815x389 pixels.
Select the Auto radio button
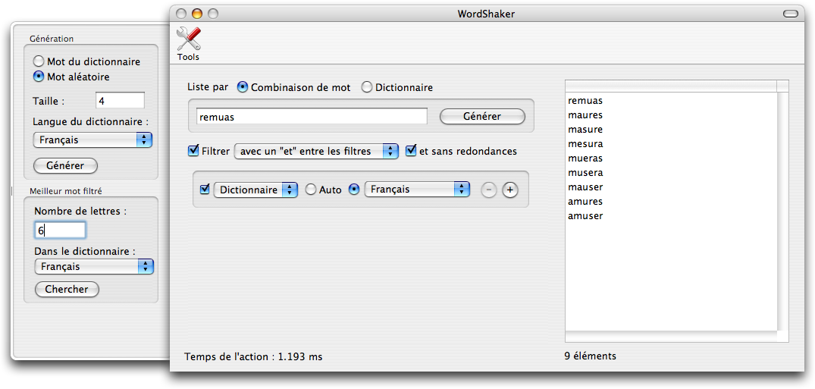click(311, 190)
